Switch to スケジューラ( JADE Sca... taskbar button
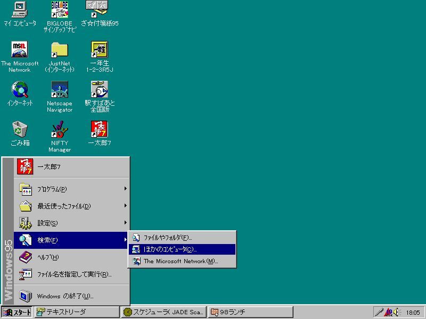The height and width of the screenshot is (319, 426). pyautogui.click(x=164, y=312)
